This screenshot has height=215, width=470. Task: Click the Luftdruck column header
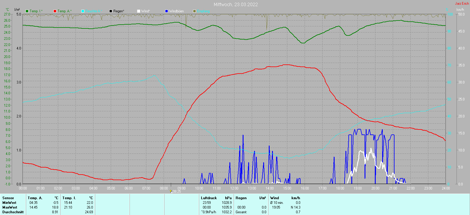coord(209,198)
